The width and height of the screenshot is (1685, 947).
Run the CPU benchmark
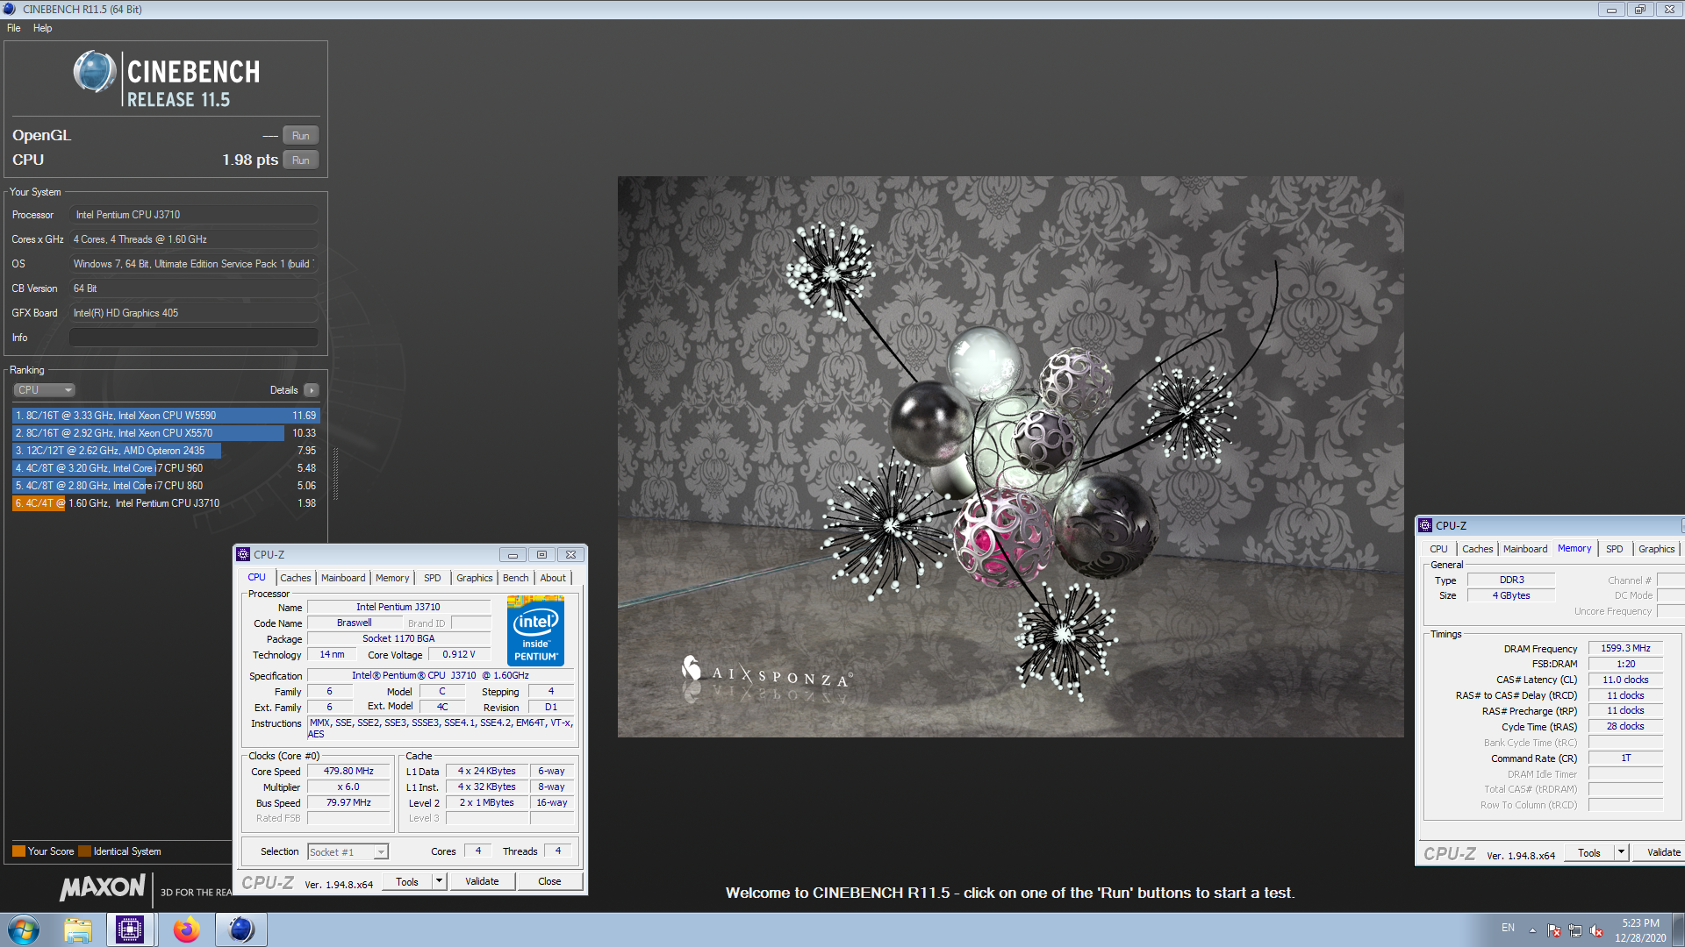300,160
